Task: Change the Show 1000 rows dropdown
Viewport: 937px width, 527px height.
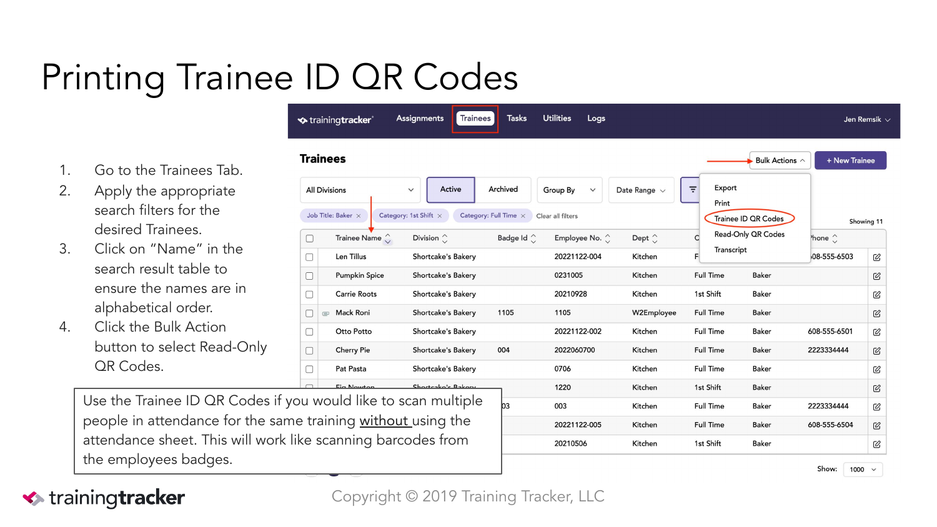Action: (863, 470)
